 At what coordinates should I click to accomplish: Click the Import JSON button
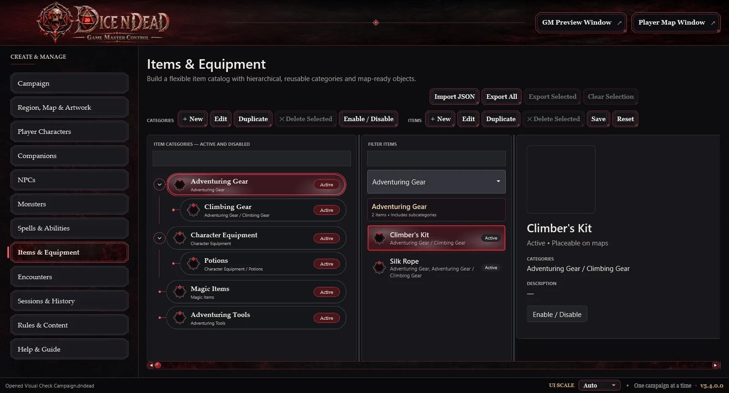coord(454,97)
